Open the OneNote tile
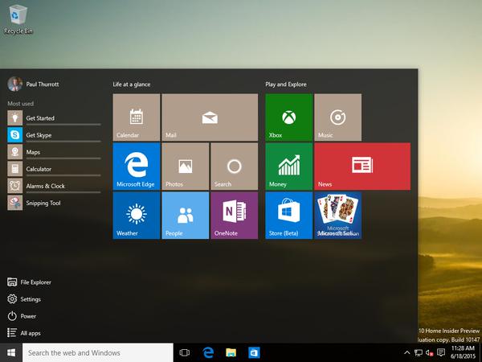 pos(234,215)
